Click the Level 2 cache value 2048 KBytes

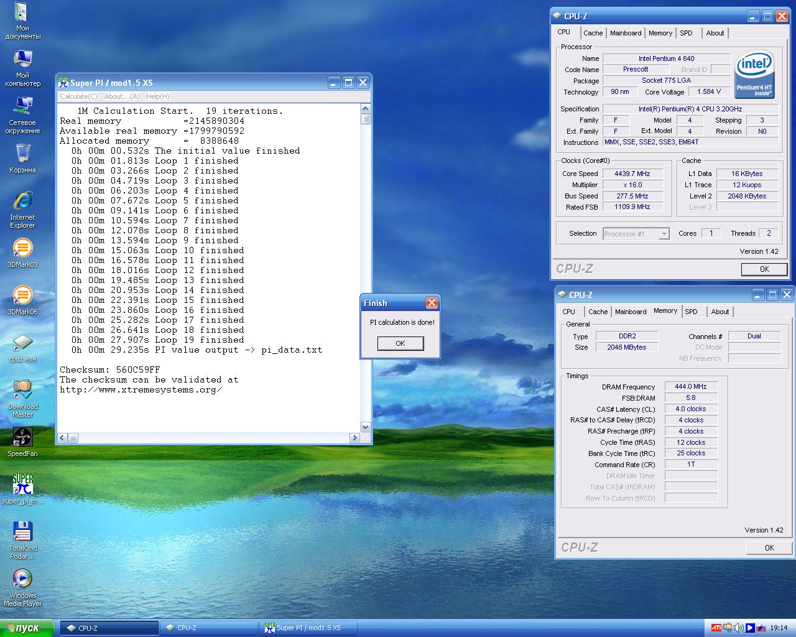tap(747, 196)
